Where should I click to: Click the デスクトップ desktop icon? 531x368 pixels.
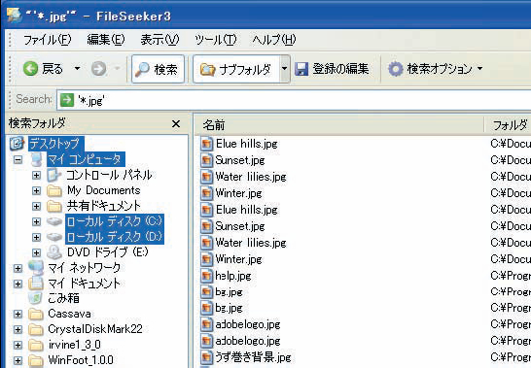17,144
